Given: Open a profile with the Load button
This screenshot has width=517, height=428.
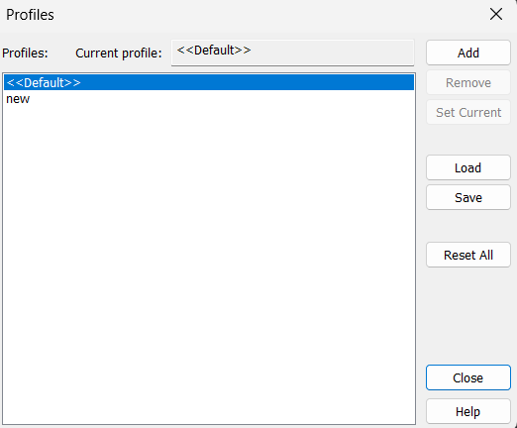Looking at the screenshot, I should click(x=468, y=167).
